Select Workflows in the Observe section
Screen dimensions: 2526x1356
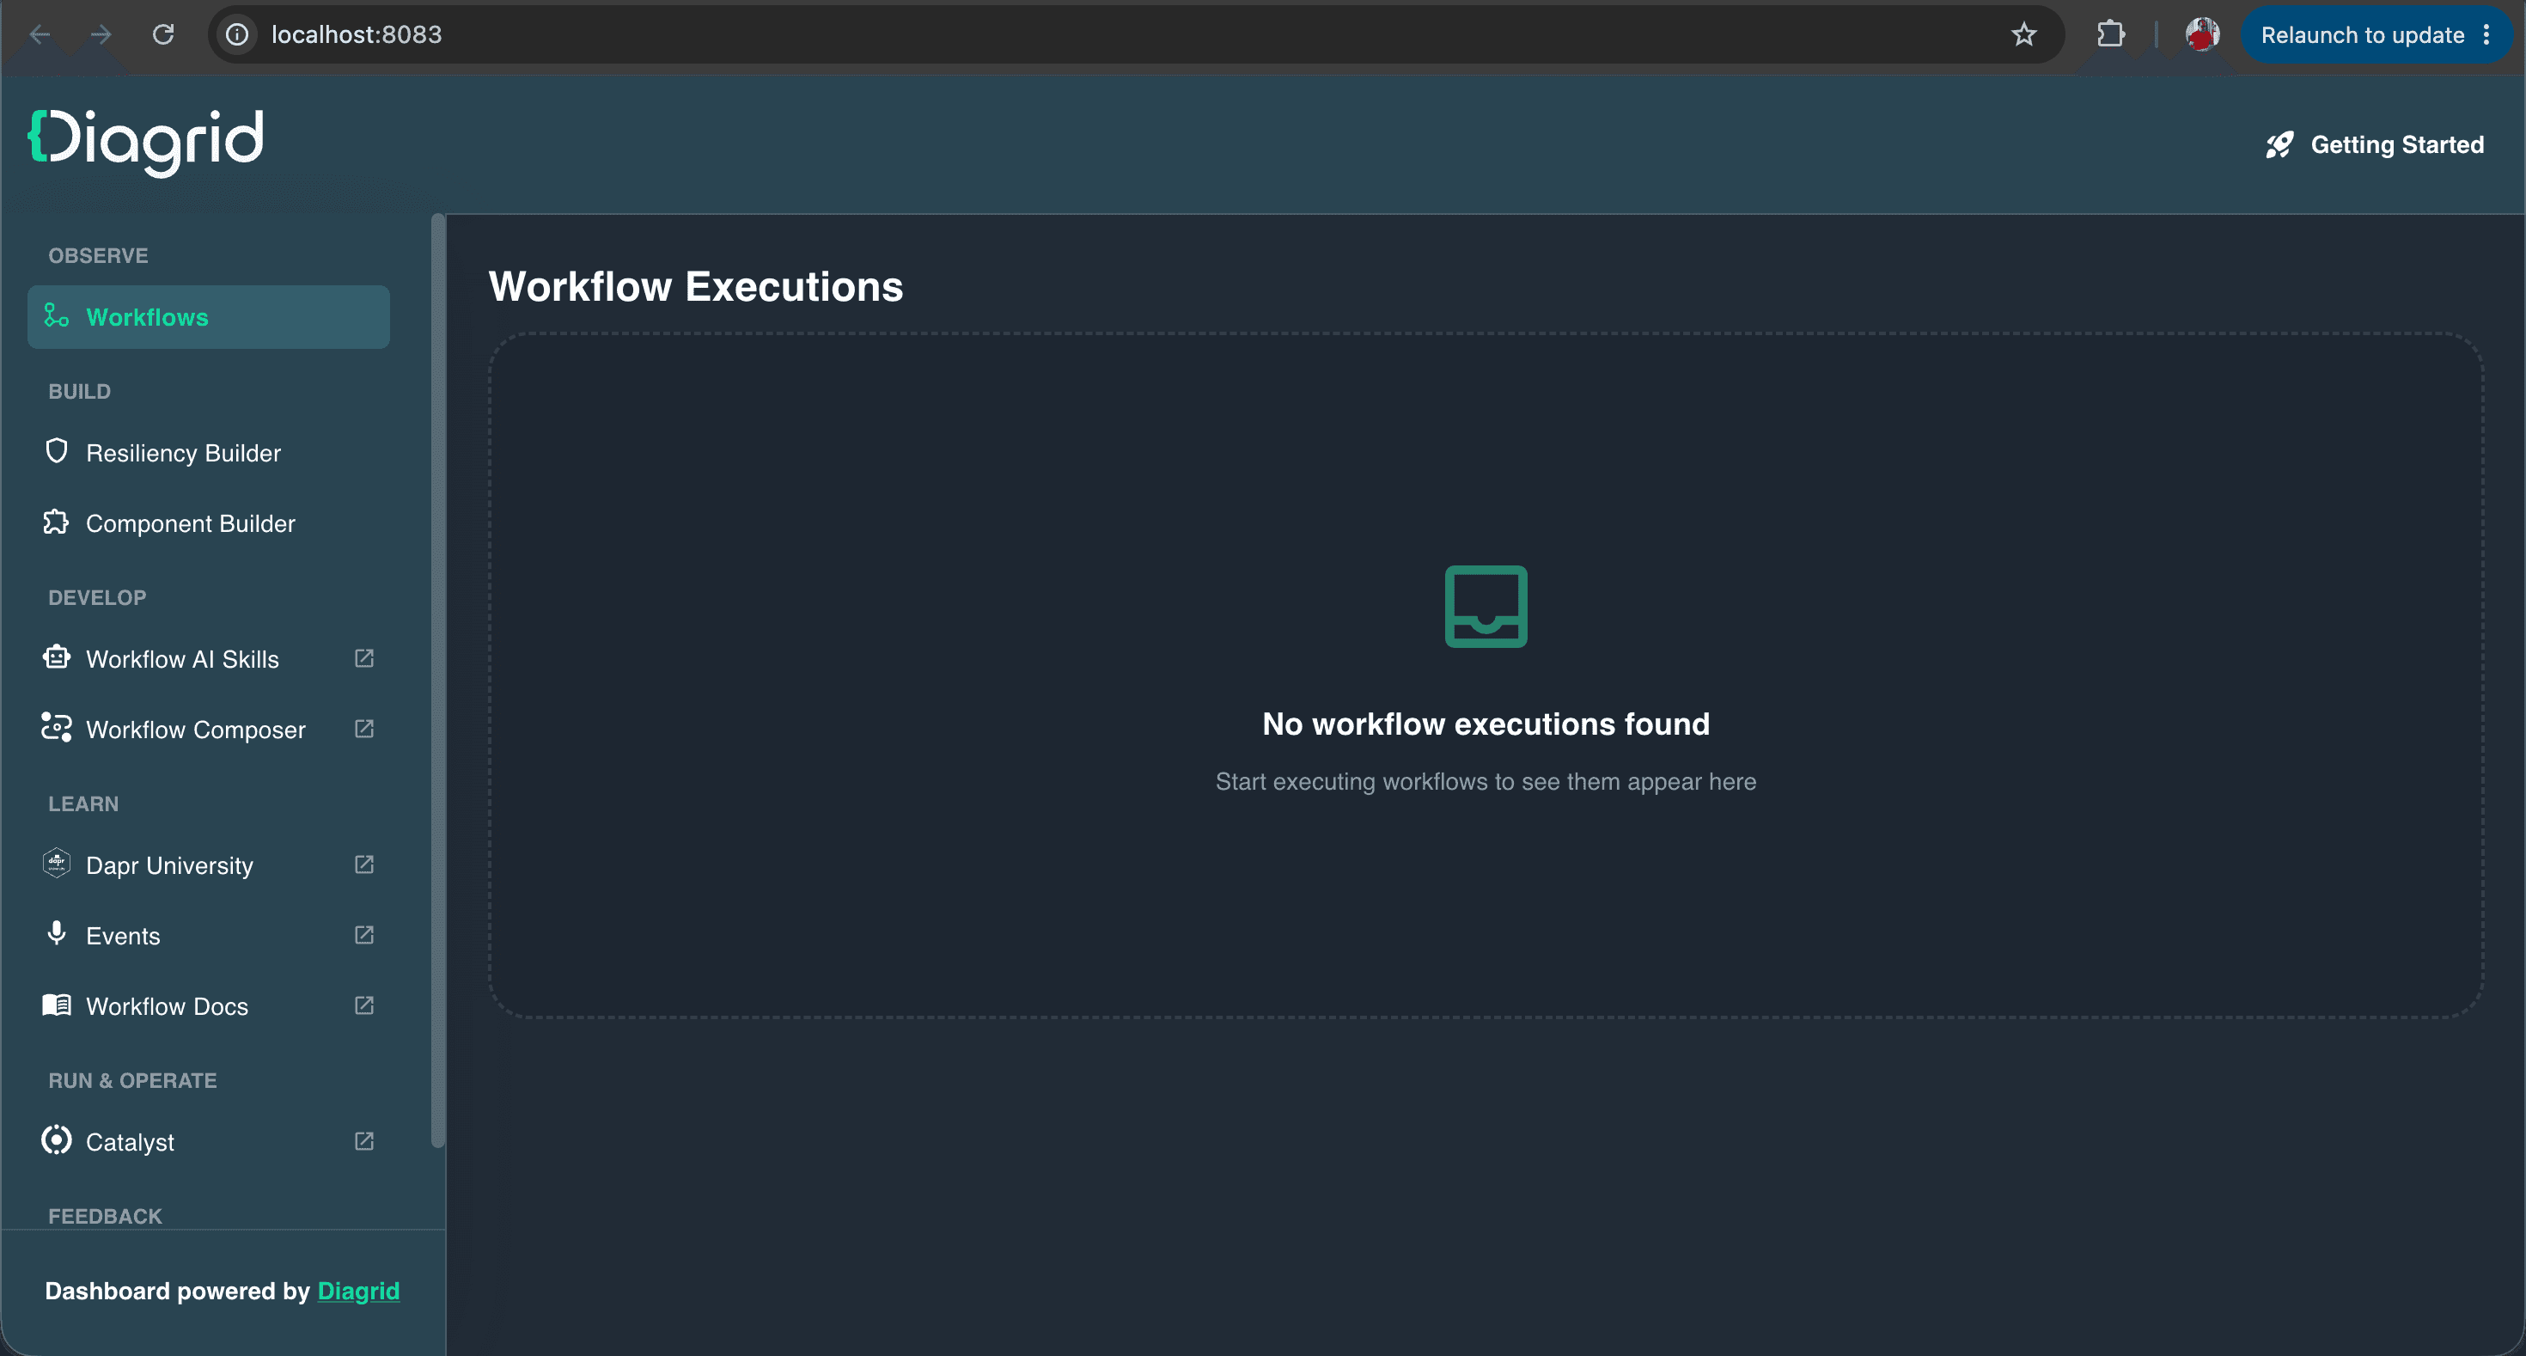pyautogui.click(x=209, y=317)
